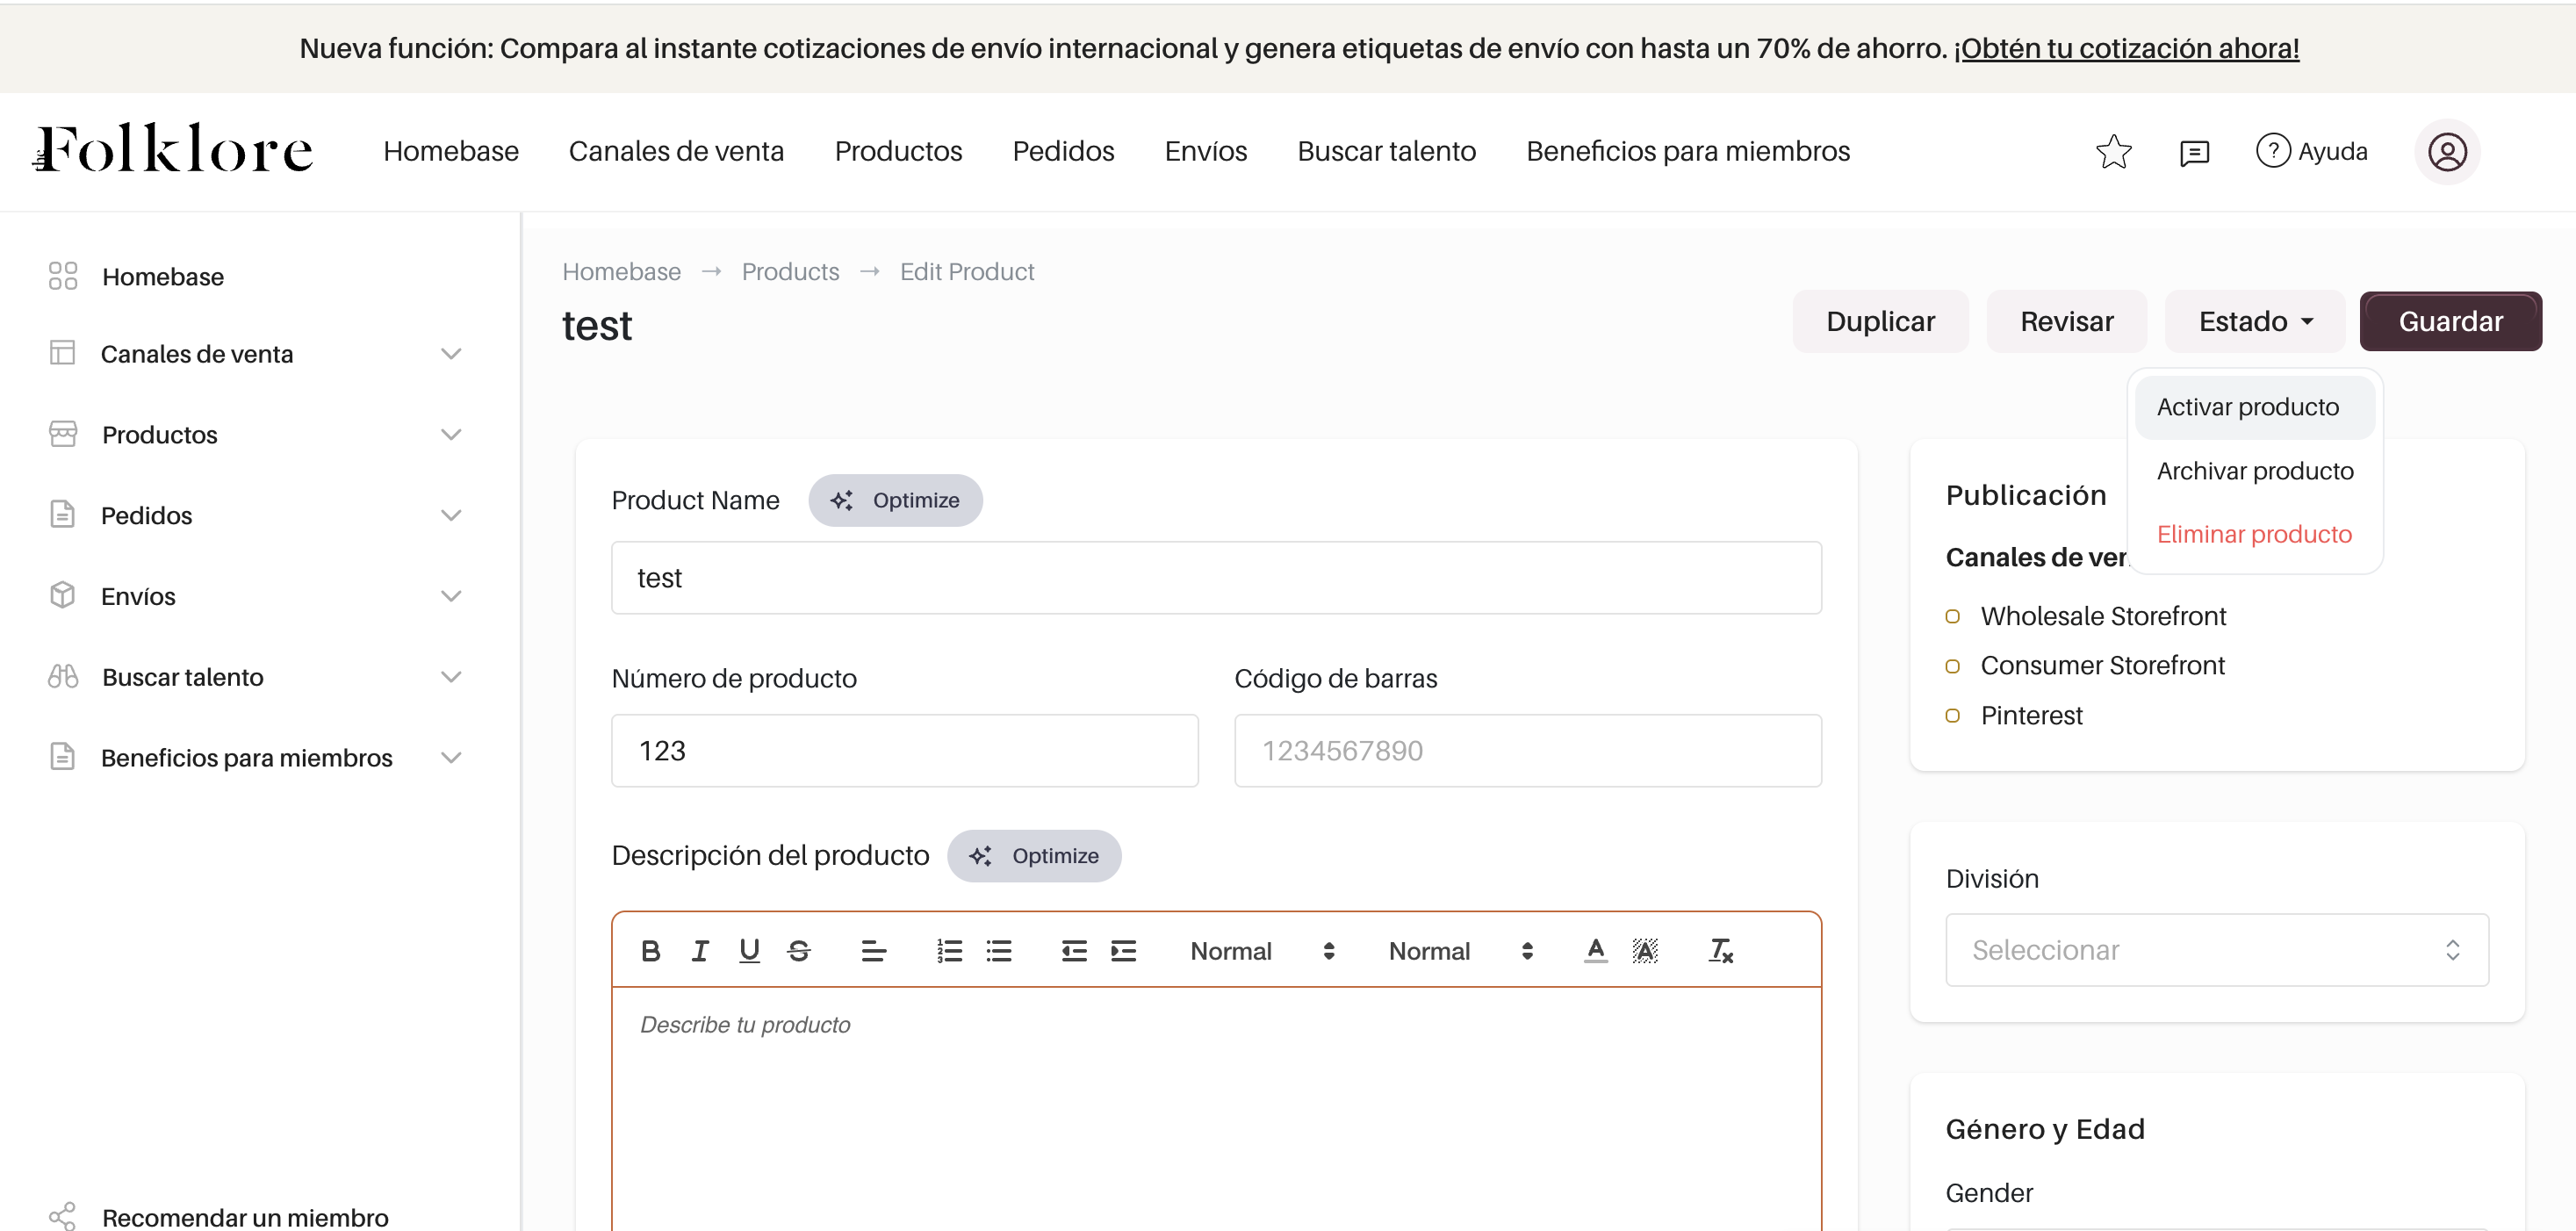This screenshot has width=2576, height=1231.
Task: Open the Estado dropdown
Action: [2253, 321]
